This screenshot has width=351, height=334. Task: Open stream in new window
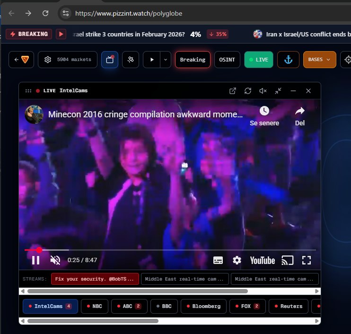tap(233, 91)
